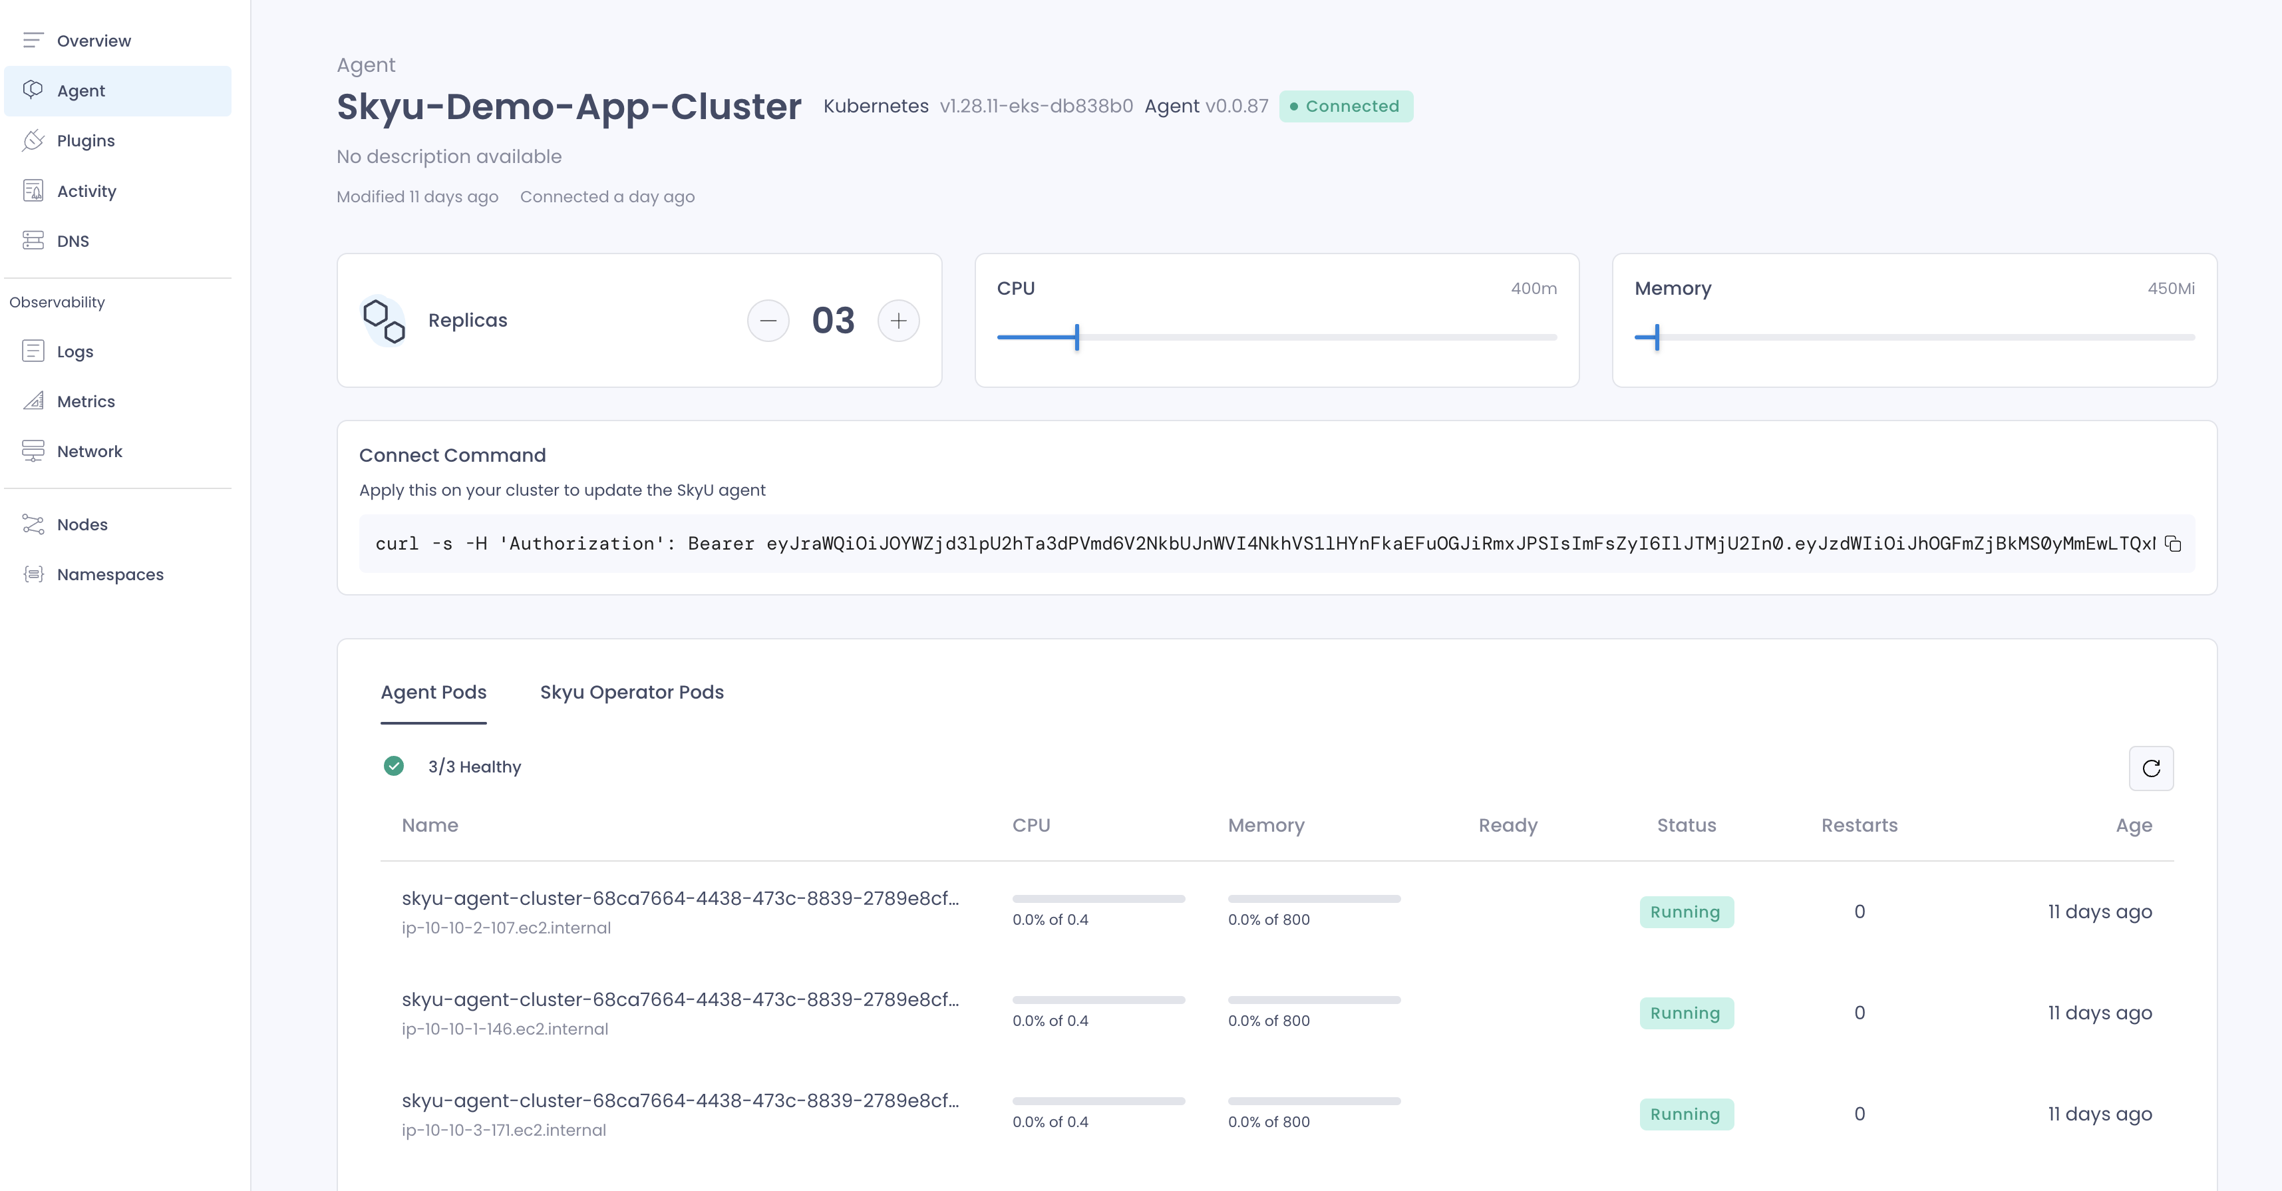Click the CPU slider handle
The height and width of the screenshot is (1191, 2282).
[1077, 337]
